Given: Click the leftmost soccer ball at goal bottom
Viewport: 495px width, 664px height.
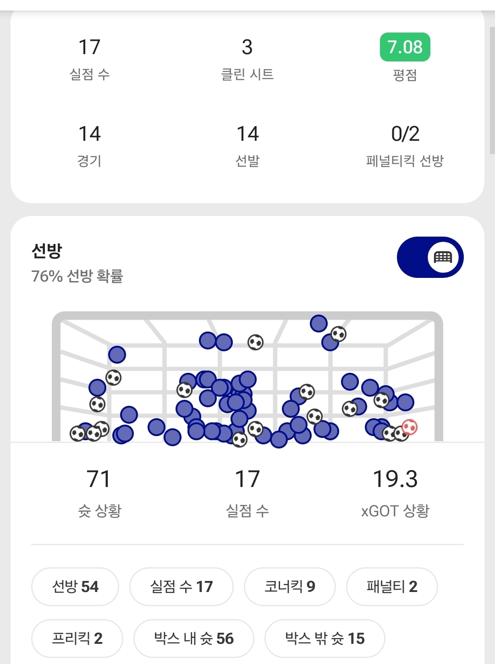Looking at the screenshot, I should [x=77, y=433].
